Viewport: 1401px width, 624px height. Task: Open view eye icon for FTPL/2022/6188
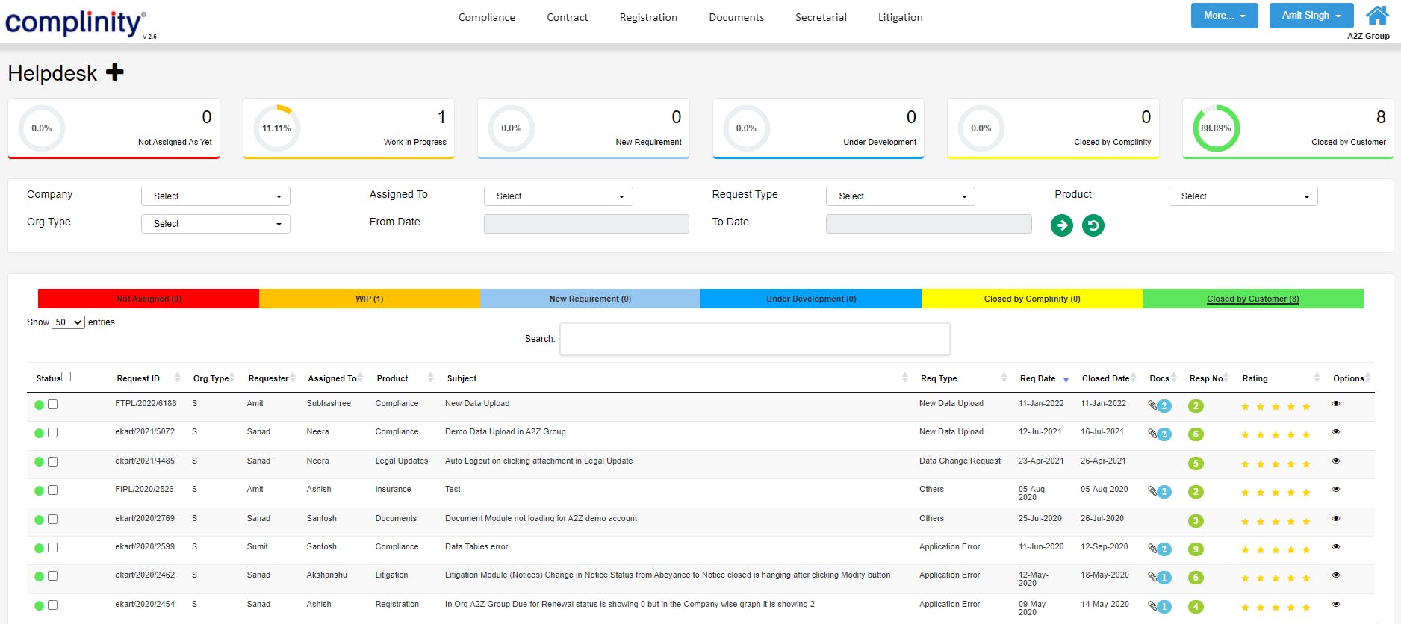[x=1336, y=404]
